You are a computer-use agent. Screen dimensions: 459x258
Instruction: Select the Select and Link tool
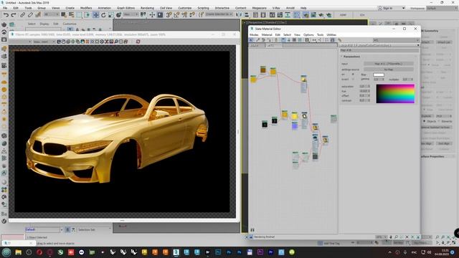[22, 15]
